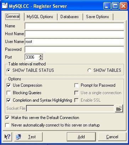Focus the Host Name input field
129x145 pixels.
pyautogui.click(x=74, y=34)
